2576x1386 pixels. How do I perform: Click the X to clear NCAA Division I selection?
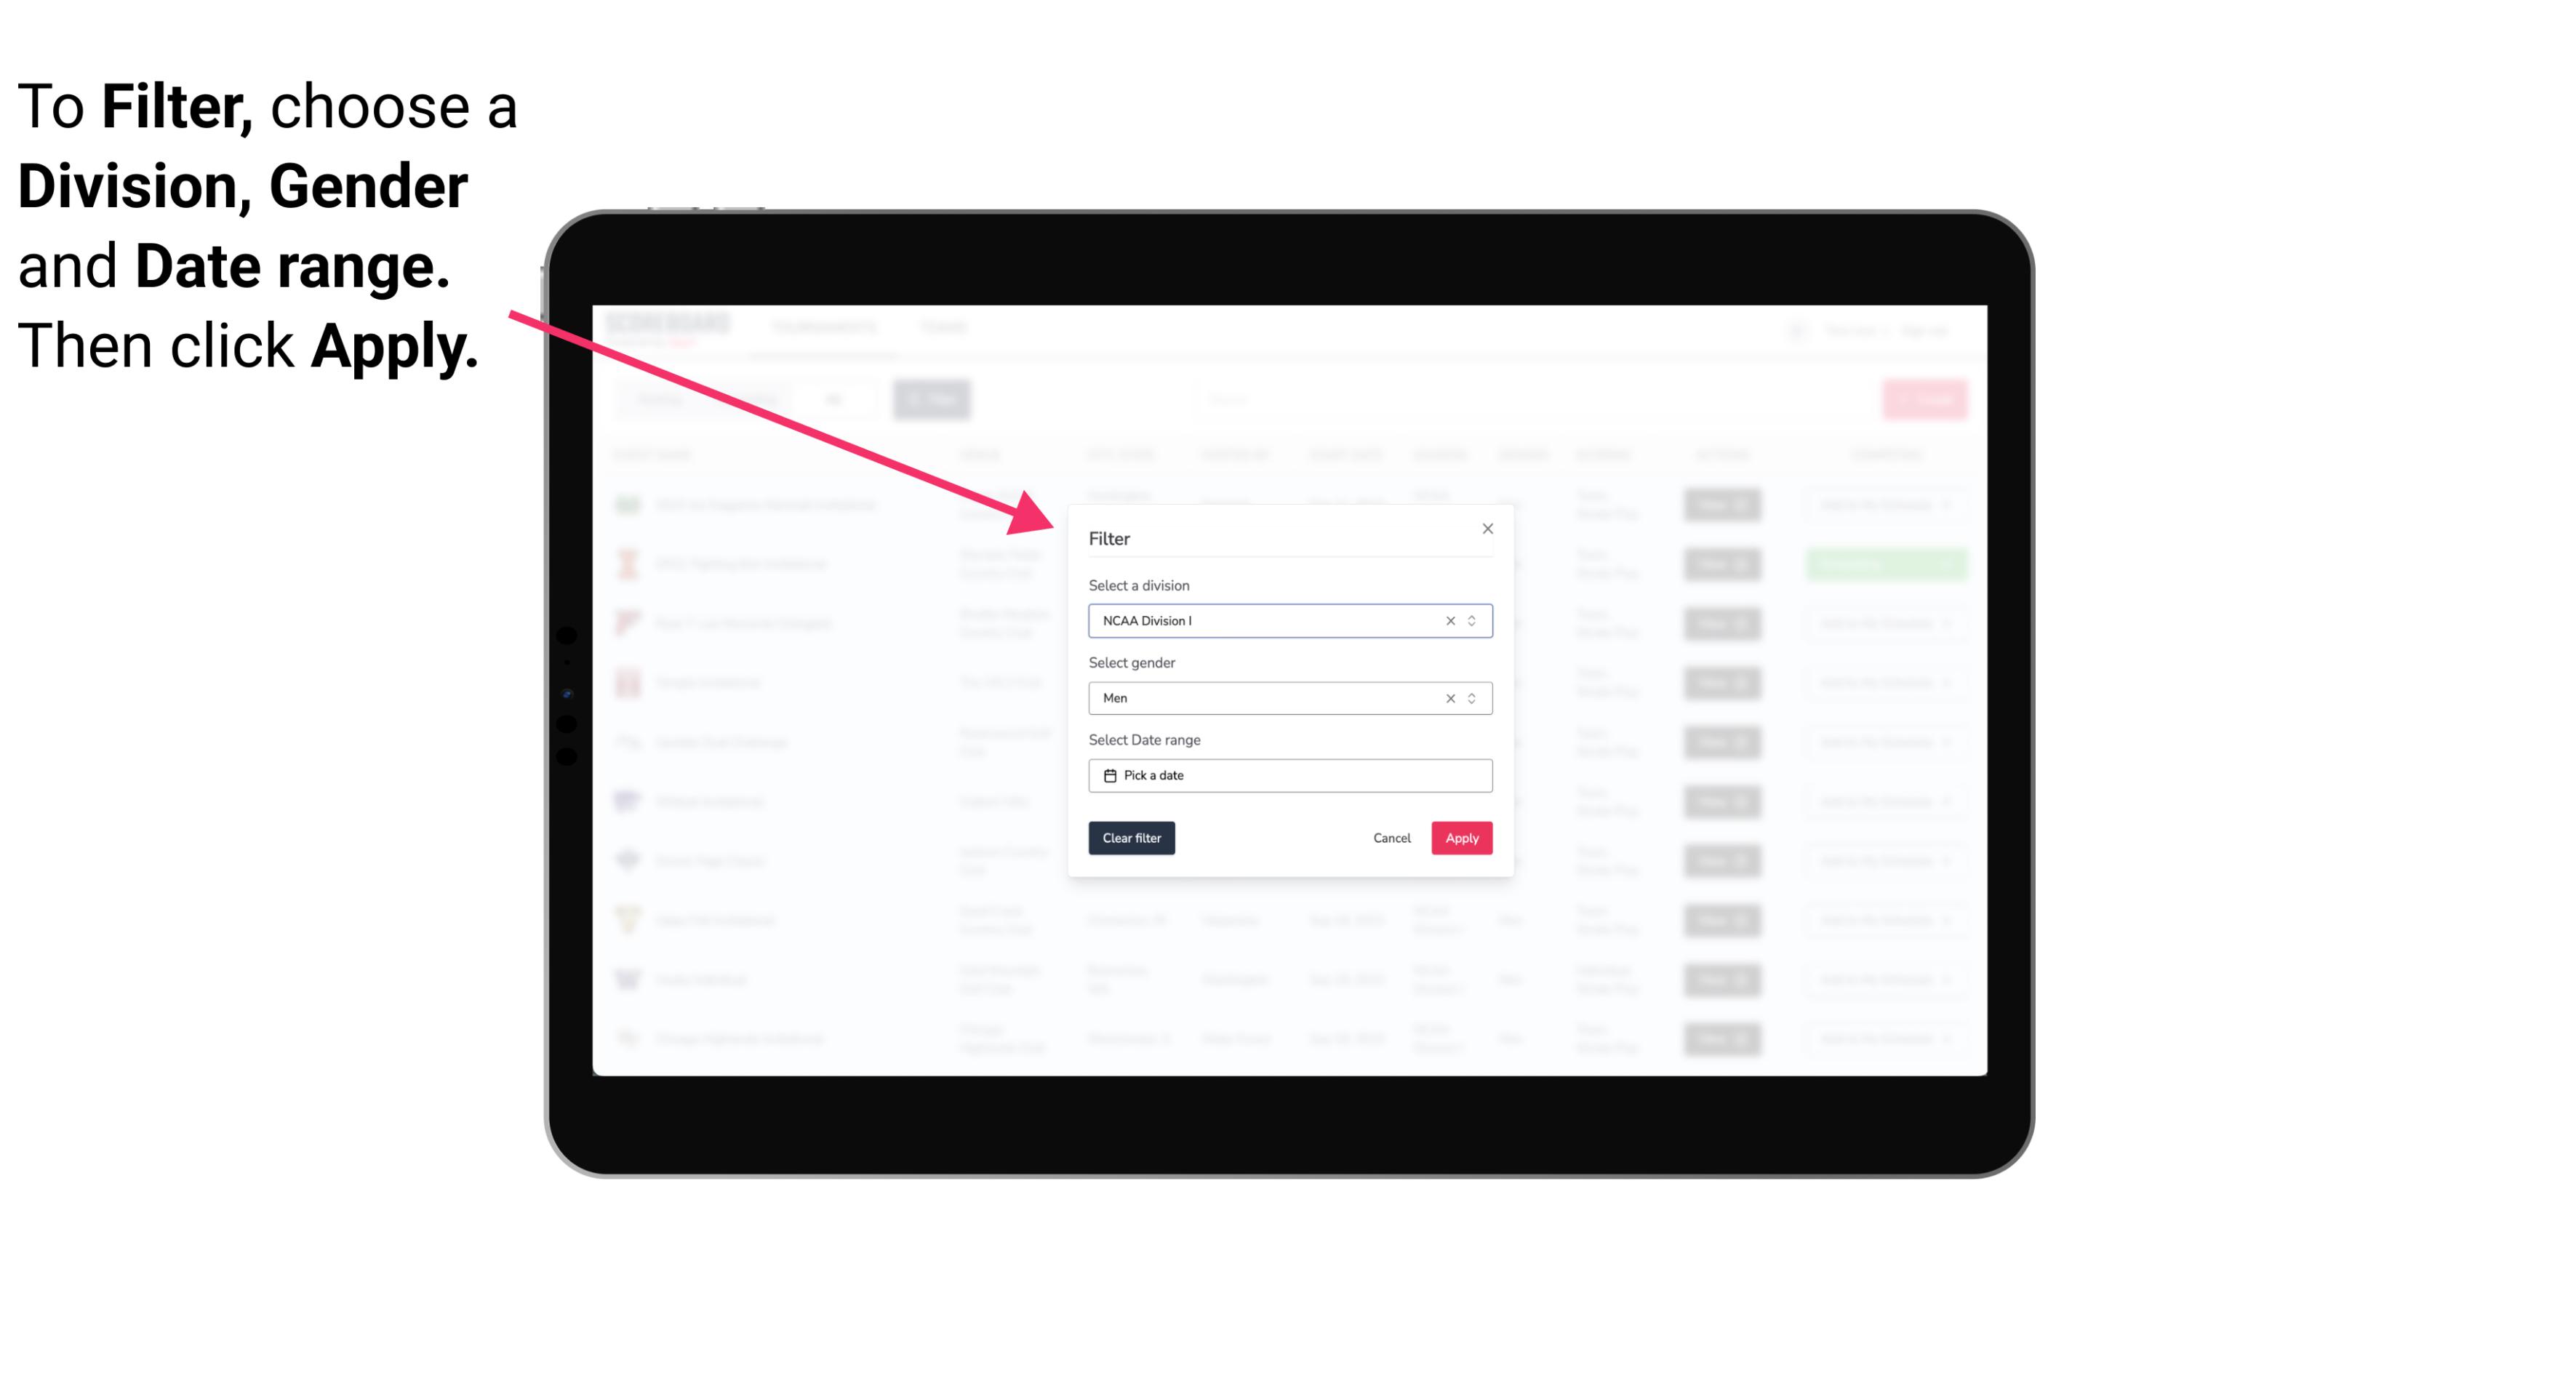click(x=1449, y=621)
